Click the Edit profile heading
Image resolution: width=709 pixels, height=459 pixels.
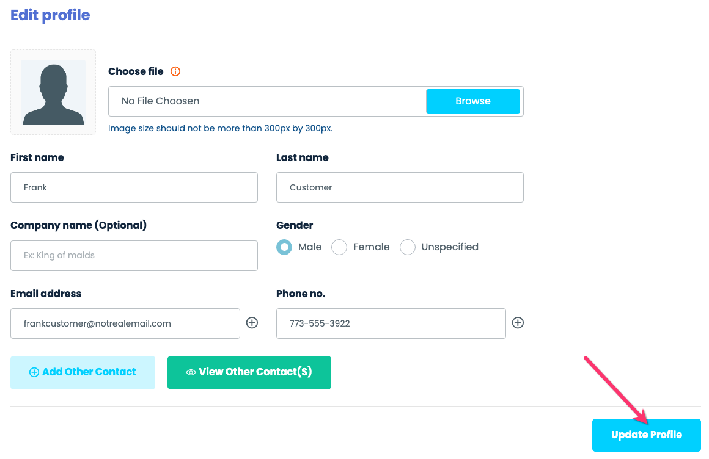[50, 15]
